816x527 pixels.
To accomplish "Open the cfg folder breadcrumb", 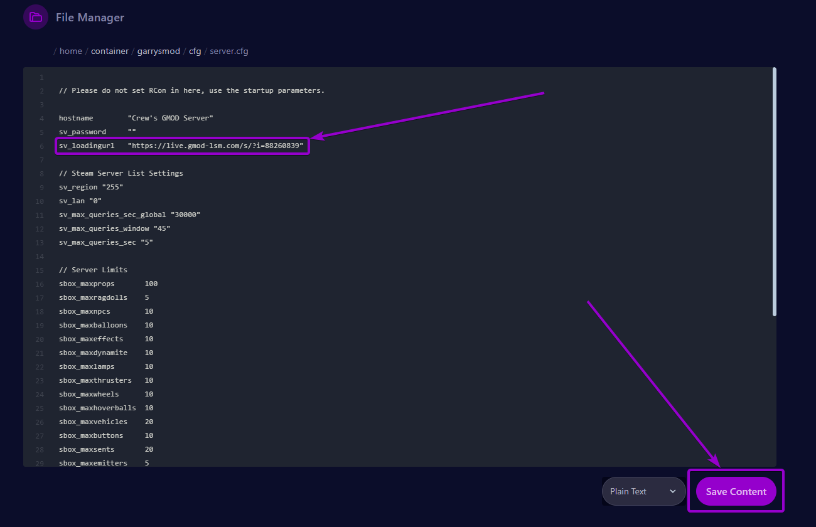I will coord(195,51).
